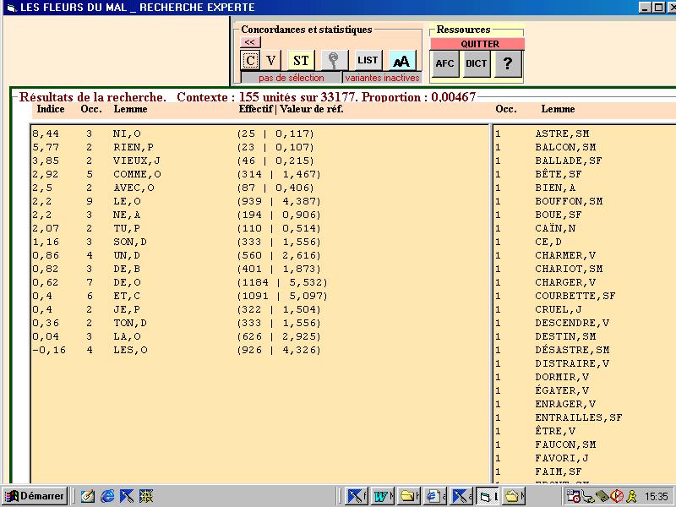Click the << back button
Viewport: 676px width, 507px height.
(x=250, y=42)
